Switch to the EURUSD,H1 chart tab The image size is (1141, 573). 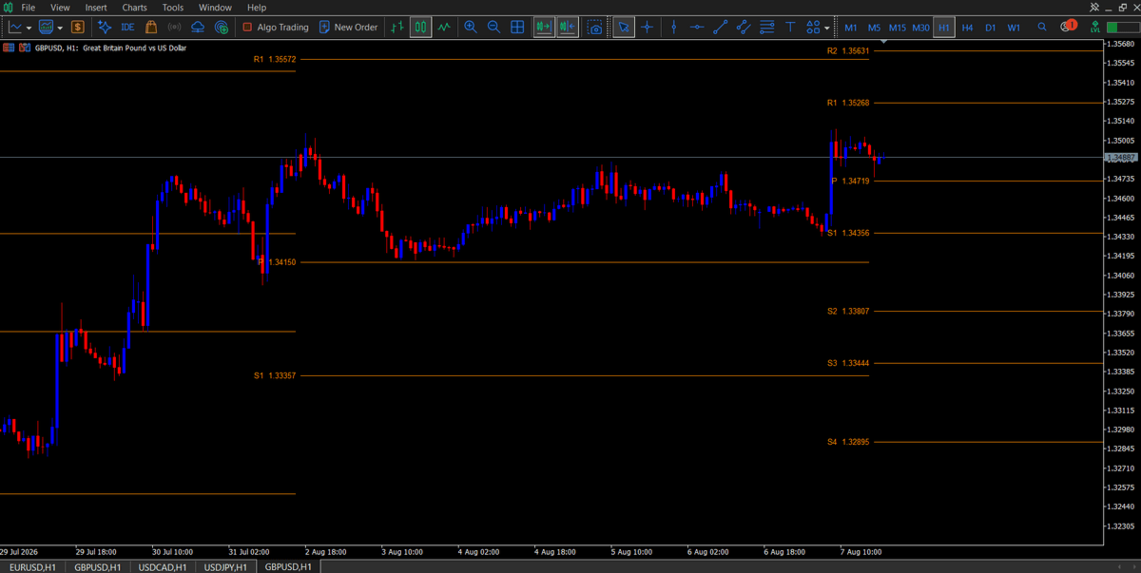[x=32, y=566]
